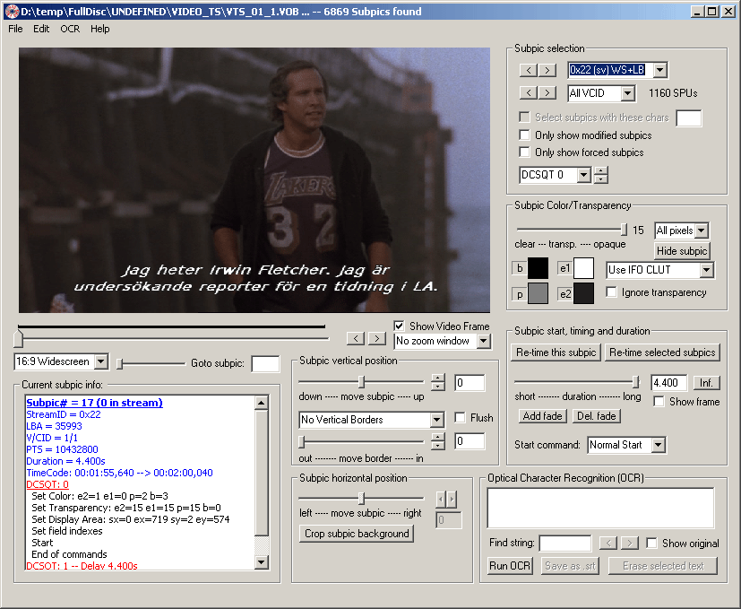This screenshot has height=609, width=741.
Task: Click the white e1 color swatch
Action: 583,268
